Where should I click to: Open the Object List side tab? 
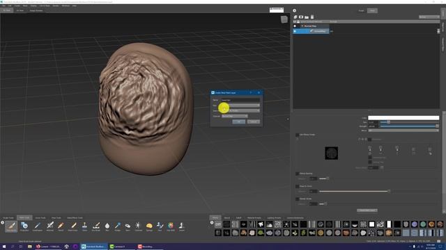(x=443, y=27)
